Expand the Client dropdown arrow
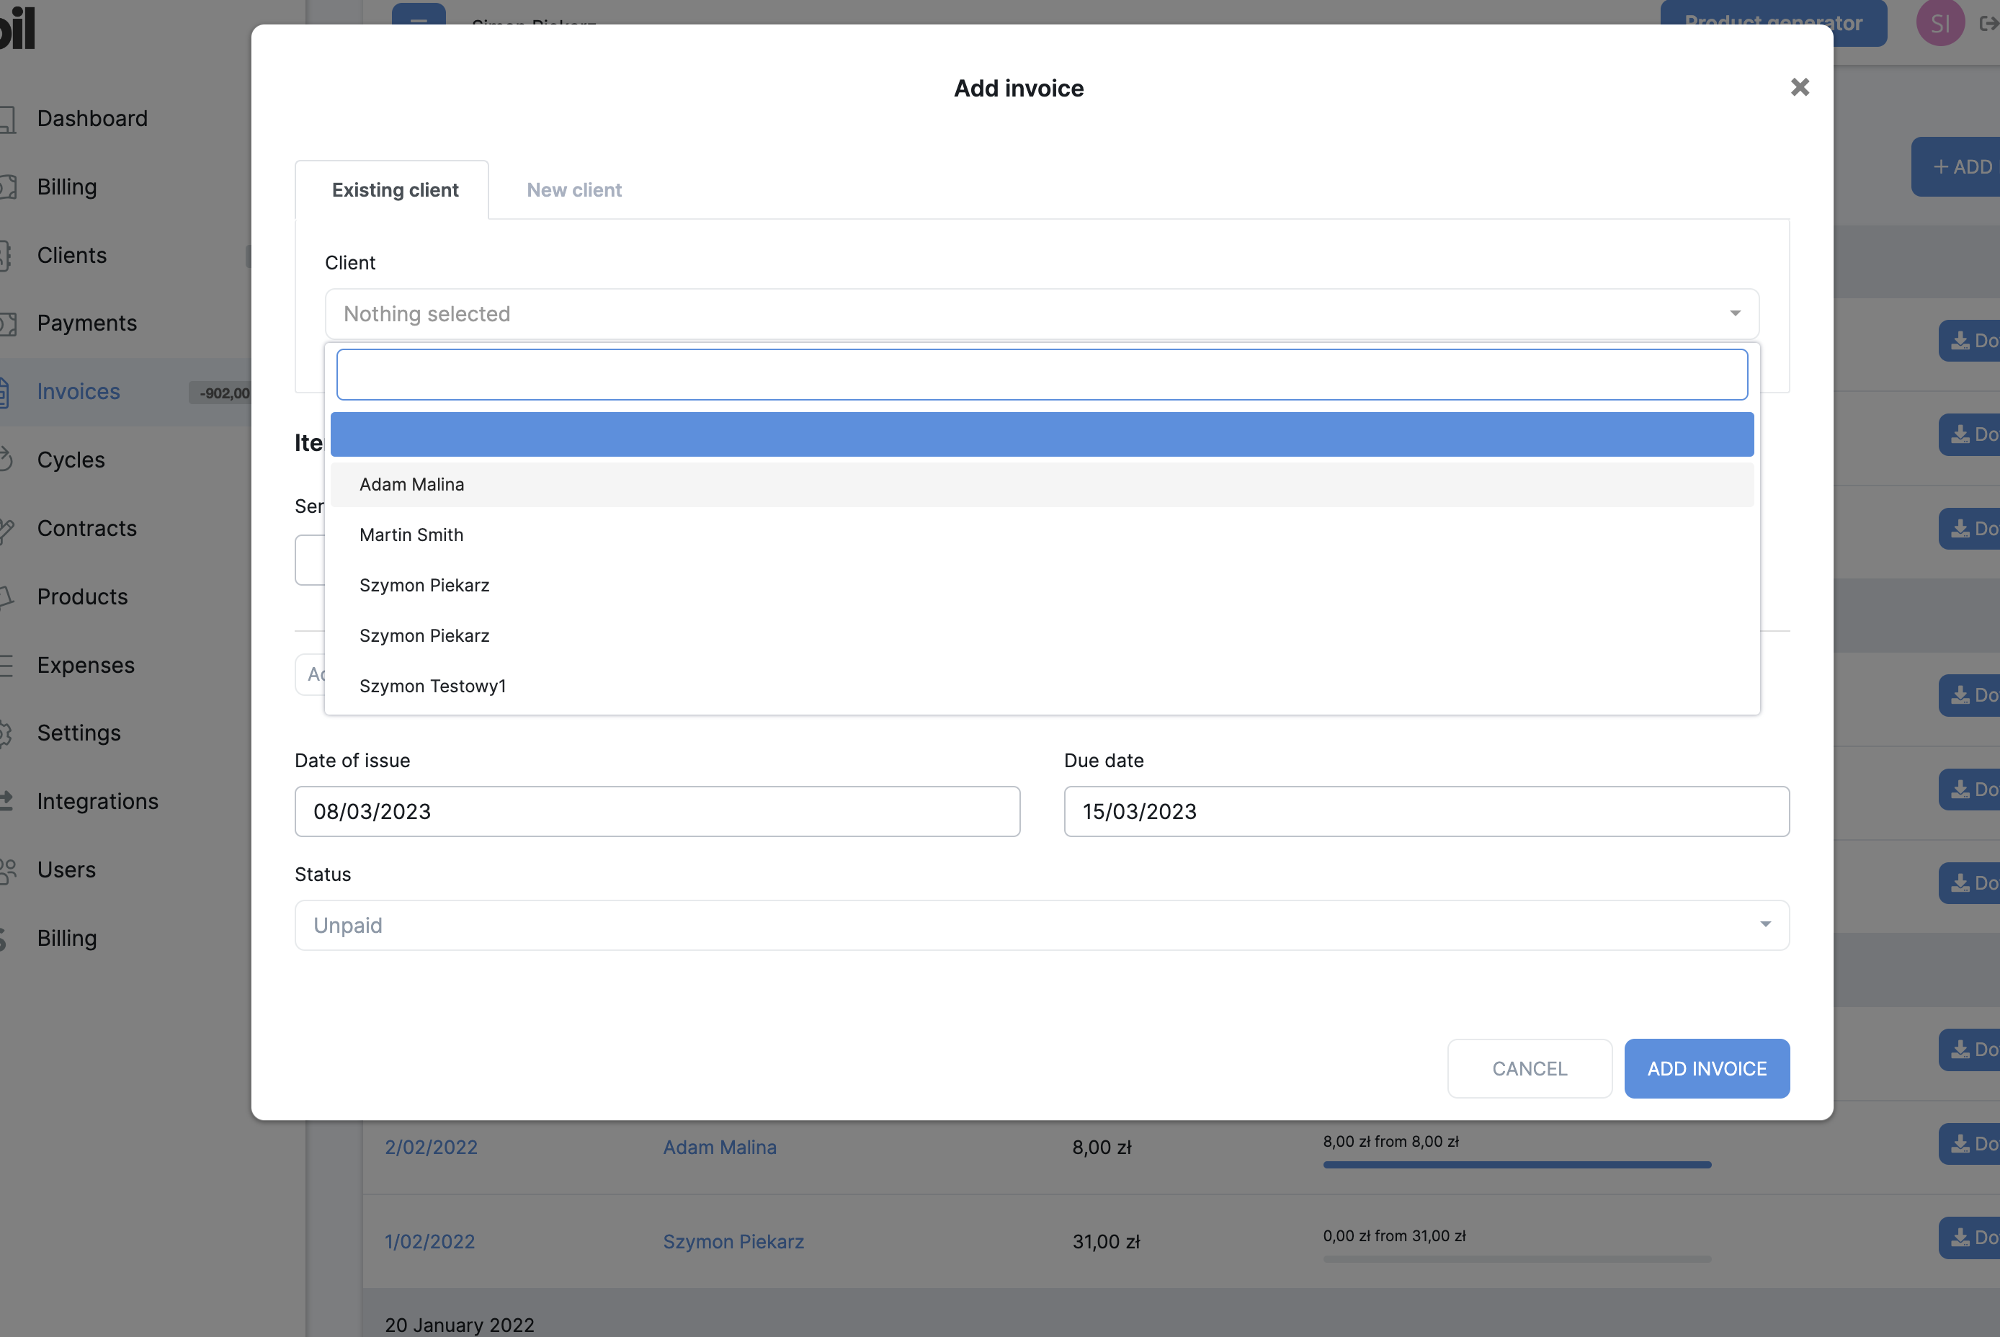This screenshot has width=2000, height=1337. point(1735,314)
